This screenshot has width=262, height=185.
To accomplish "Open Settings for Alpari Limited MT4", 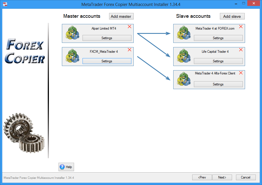I will click(x=107, y=38).
